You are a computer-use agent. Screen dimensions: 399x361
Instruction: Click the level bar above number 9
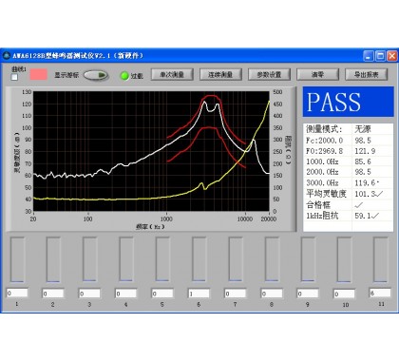[x=308, y=259]
